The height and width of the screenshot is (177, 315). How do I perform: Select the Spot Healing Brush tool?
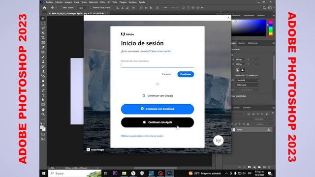tap(43, 52)
